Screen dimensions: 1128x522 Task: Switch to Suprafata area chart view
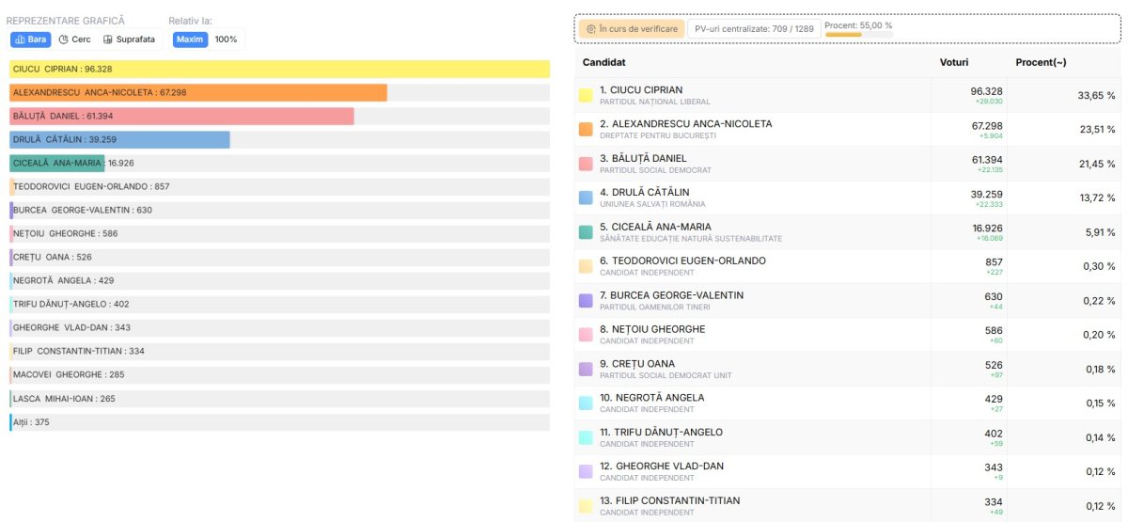(x=129, y=40)
